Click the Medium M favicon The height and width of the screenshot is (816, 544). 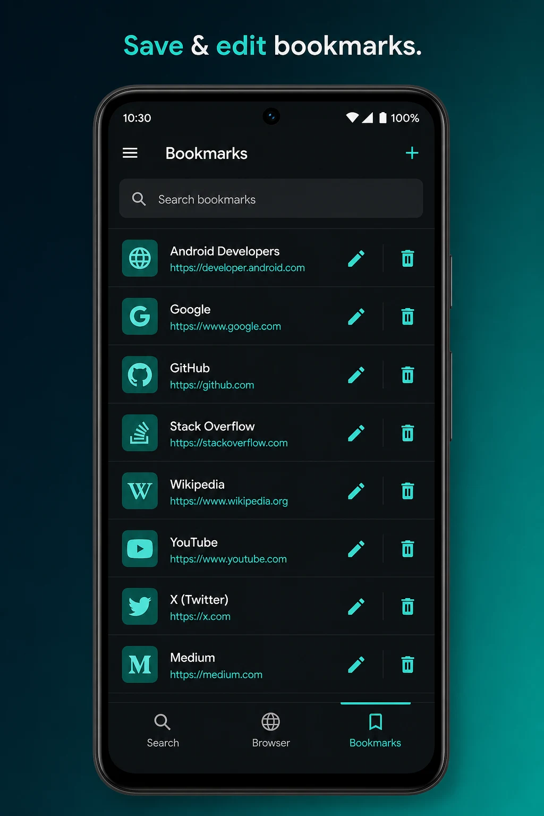click(140, 665)
